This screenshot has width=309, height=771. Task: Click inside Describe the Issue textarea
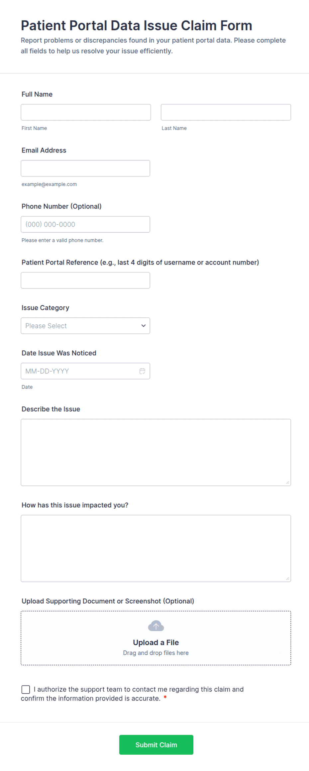coord(156,452)
